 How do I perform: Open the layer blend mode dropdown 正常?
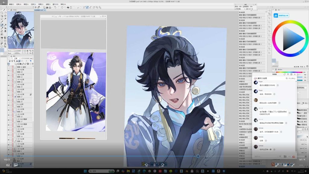tap(16, 58)
